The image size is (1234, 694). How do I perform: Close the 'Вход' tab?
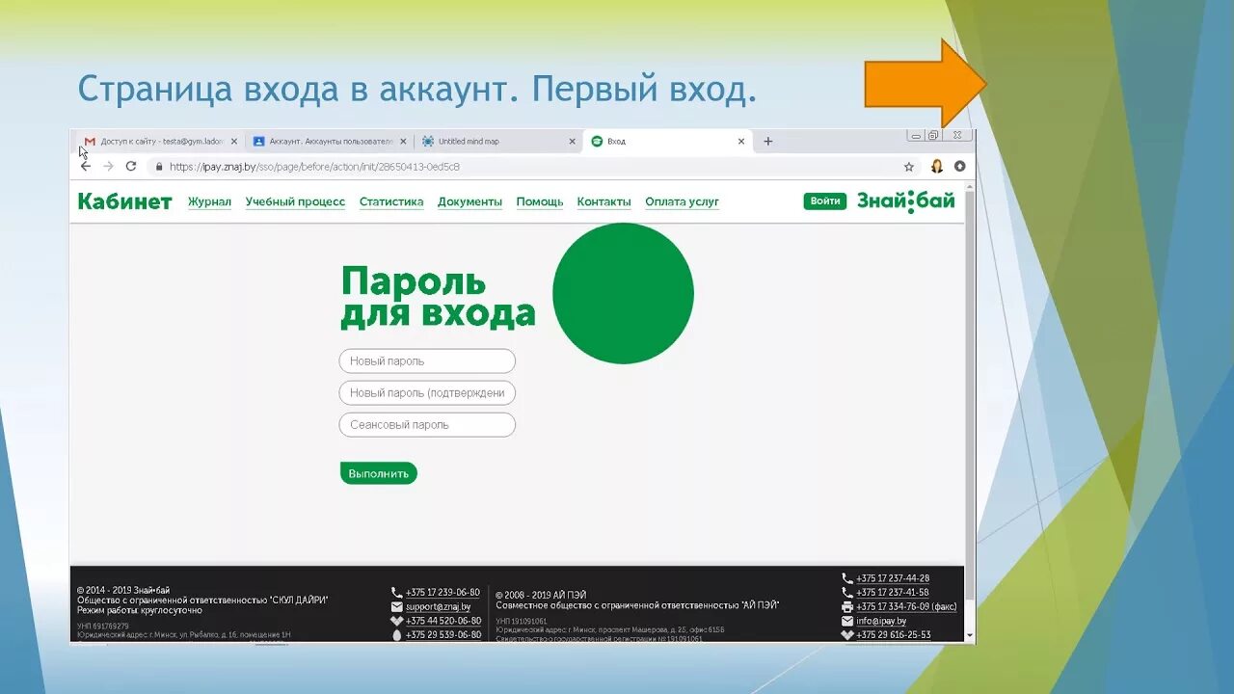[741, 141]
